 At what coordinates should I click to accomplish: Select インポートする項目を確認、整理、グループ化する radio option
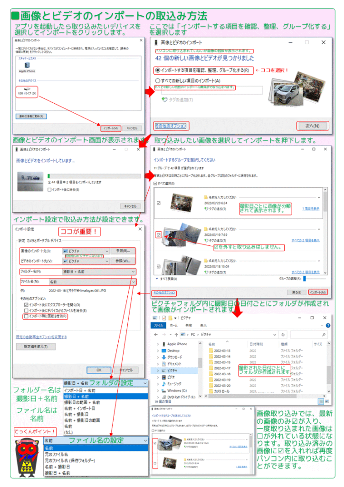point(158,70)
